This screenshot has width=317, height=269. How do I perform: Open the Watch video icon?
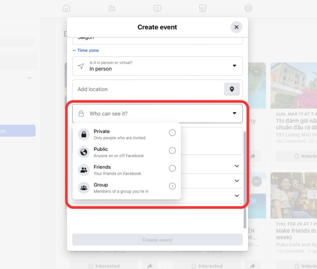158,8
